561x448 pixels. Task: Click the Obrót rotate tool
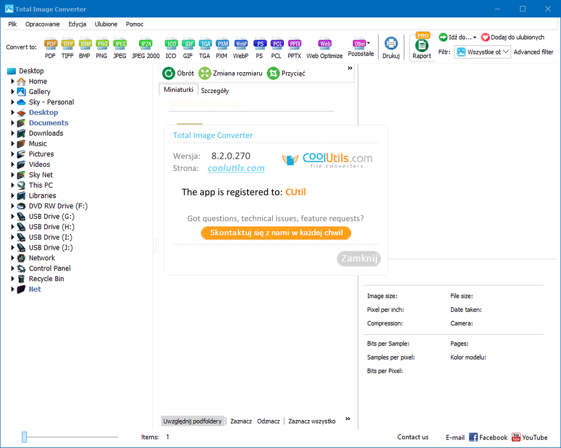click(178, 73)
